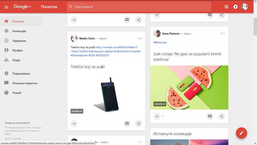Click the #Motorola hashtag link
Image resolution: width=257 pixels, height=145 pixels.
click(160, 42)
